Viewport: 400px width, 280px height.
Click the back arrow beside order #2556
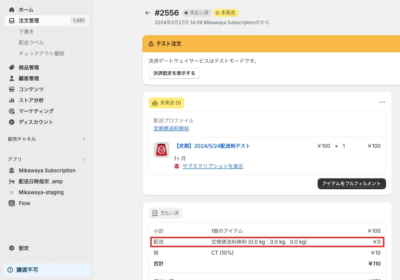148,13
